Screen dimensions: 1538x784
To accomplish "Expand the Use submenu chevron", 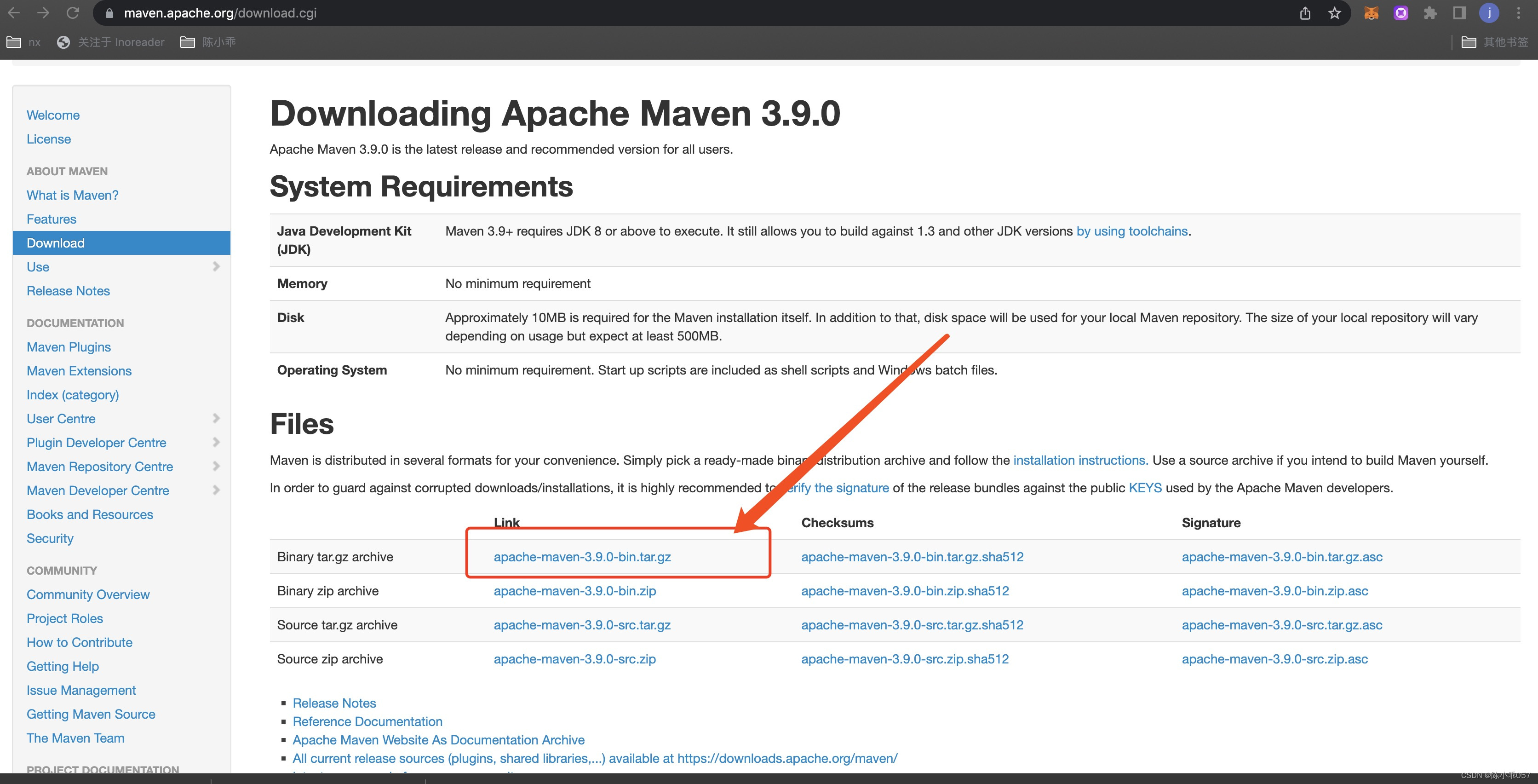I will point(216,266).
